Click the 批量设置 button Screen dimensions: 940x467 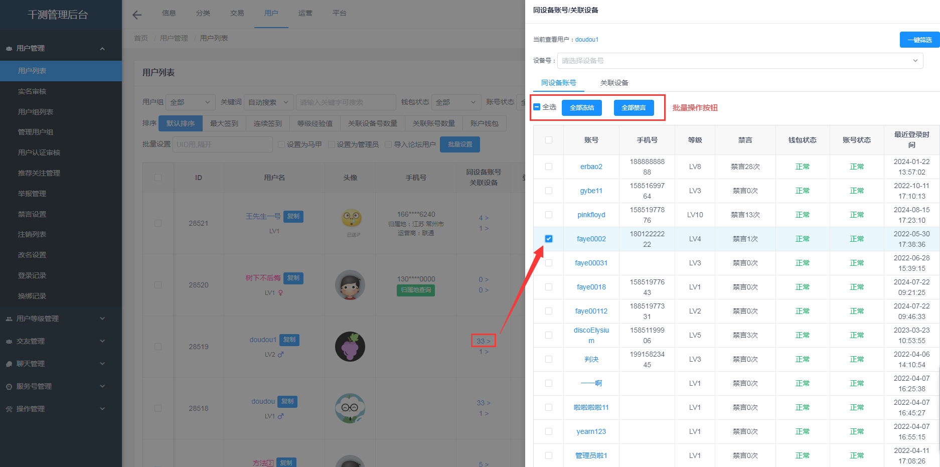[x=460, y=144]
